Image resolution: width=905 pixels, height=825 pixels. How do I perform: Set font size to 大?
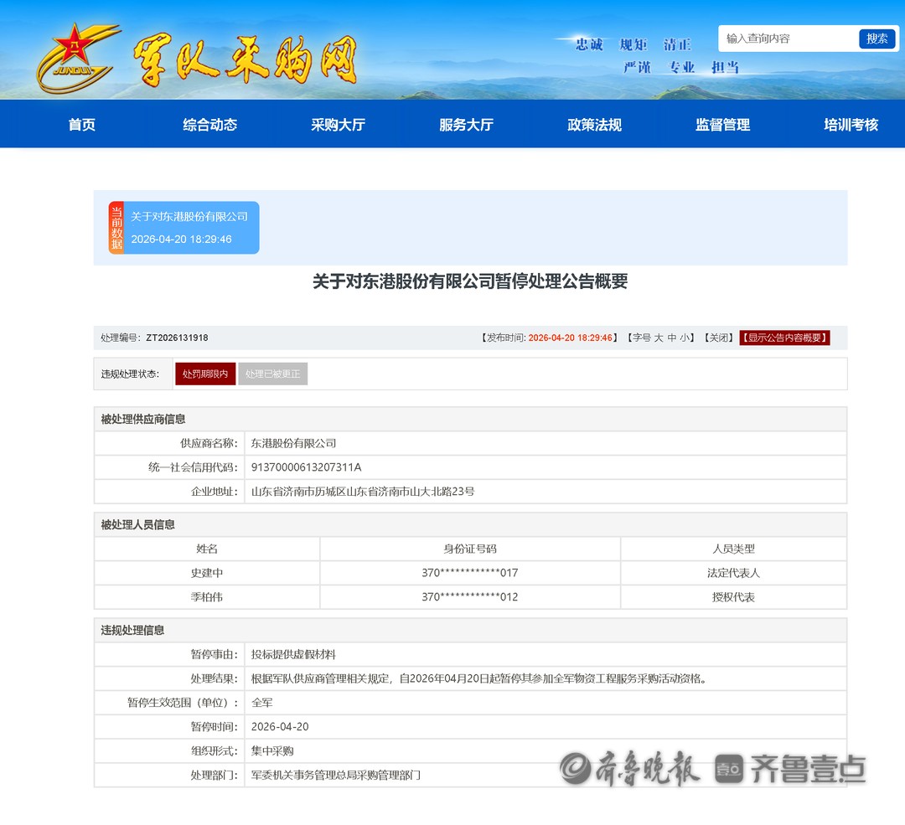coord(659,338)
